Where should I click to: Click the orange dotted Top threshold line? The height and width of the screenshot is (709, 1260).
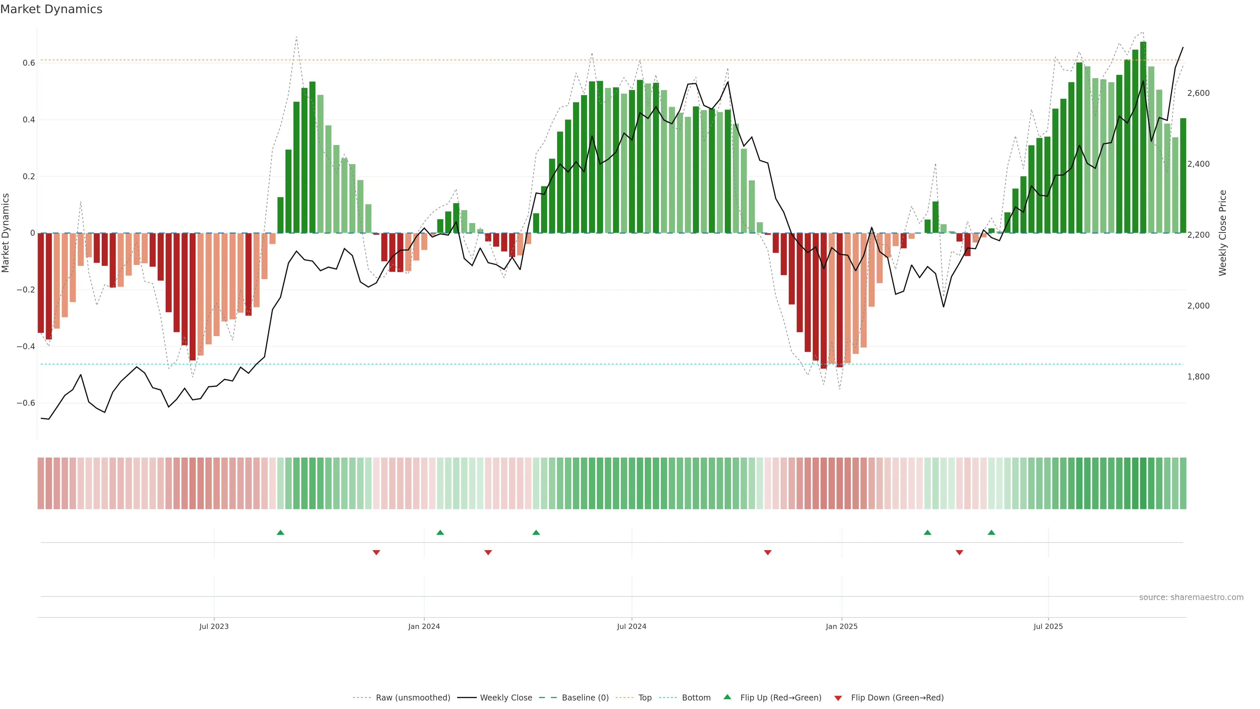489,60
